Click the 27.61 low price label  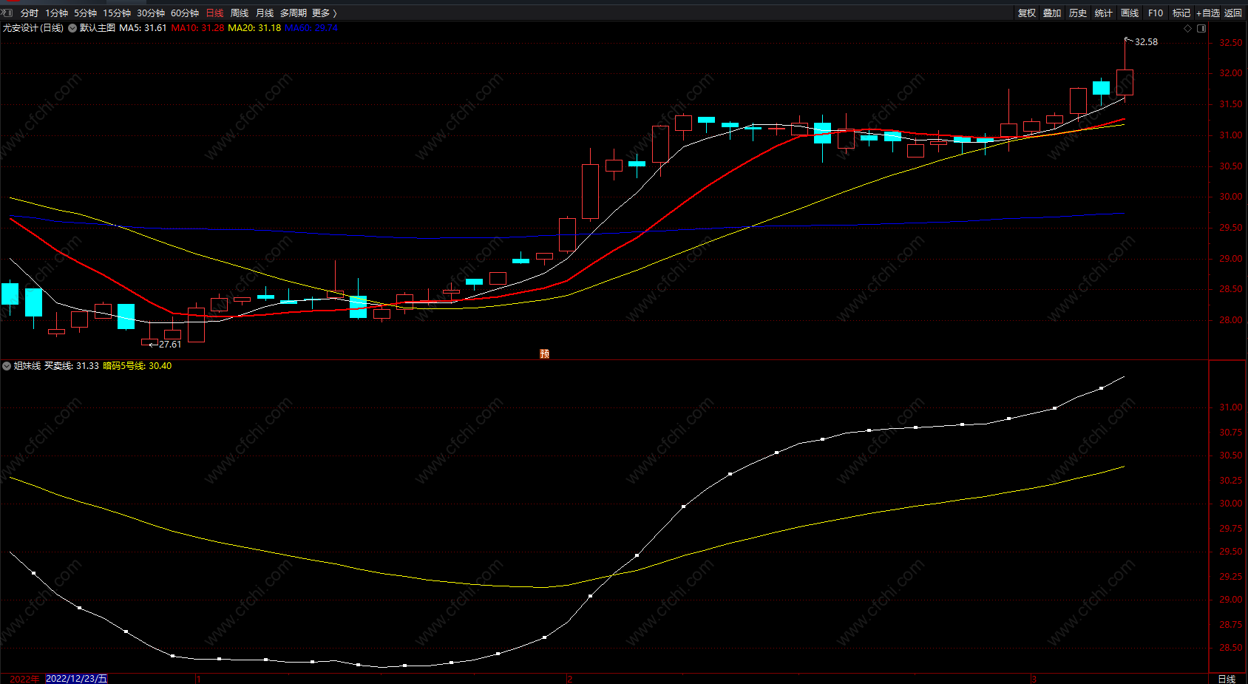(170, 345)
